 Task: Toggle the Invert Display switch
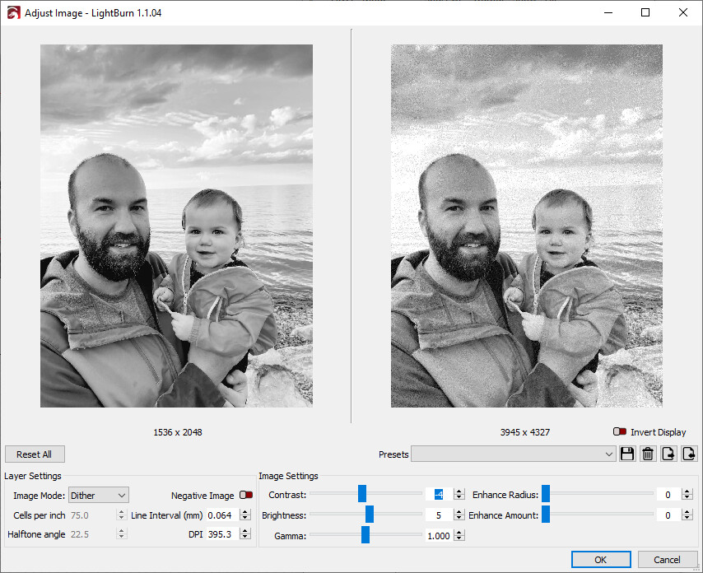[x=620, y=431]
